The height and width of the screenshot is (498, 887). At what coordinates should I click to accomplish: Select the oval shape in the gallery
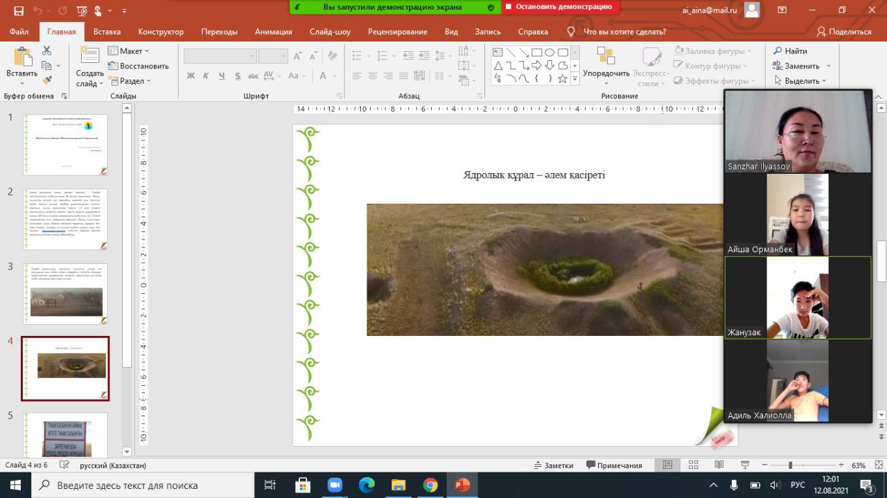550,53
